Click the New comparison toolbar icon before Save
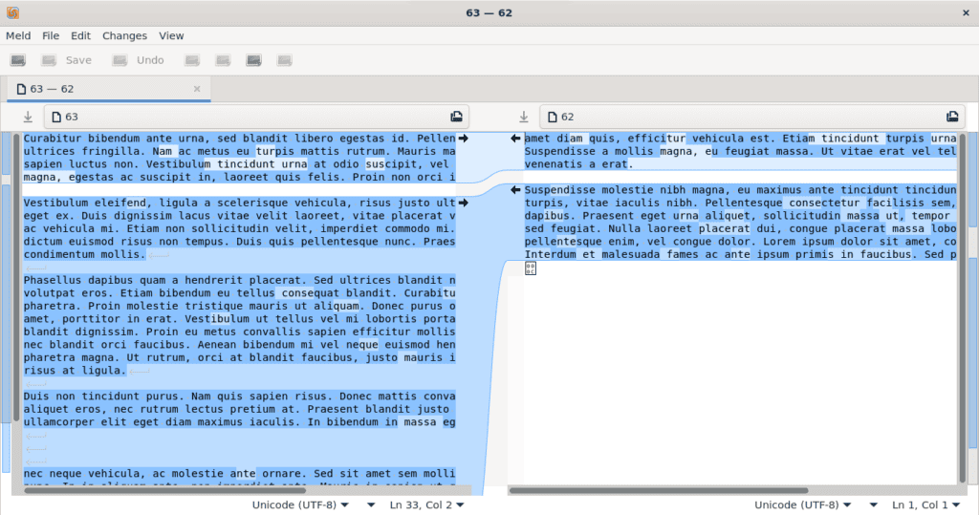Image resolution: width=979 pixels, height=515 pixels. pyautogui.click(x=18, y=60)
